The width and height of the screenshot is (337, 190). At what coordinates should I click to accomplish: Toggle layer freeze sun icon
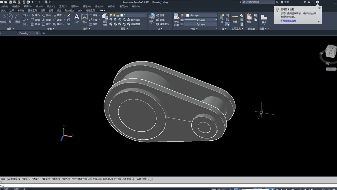coord(114,15)
